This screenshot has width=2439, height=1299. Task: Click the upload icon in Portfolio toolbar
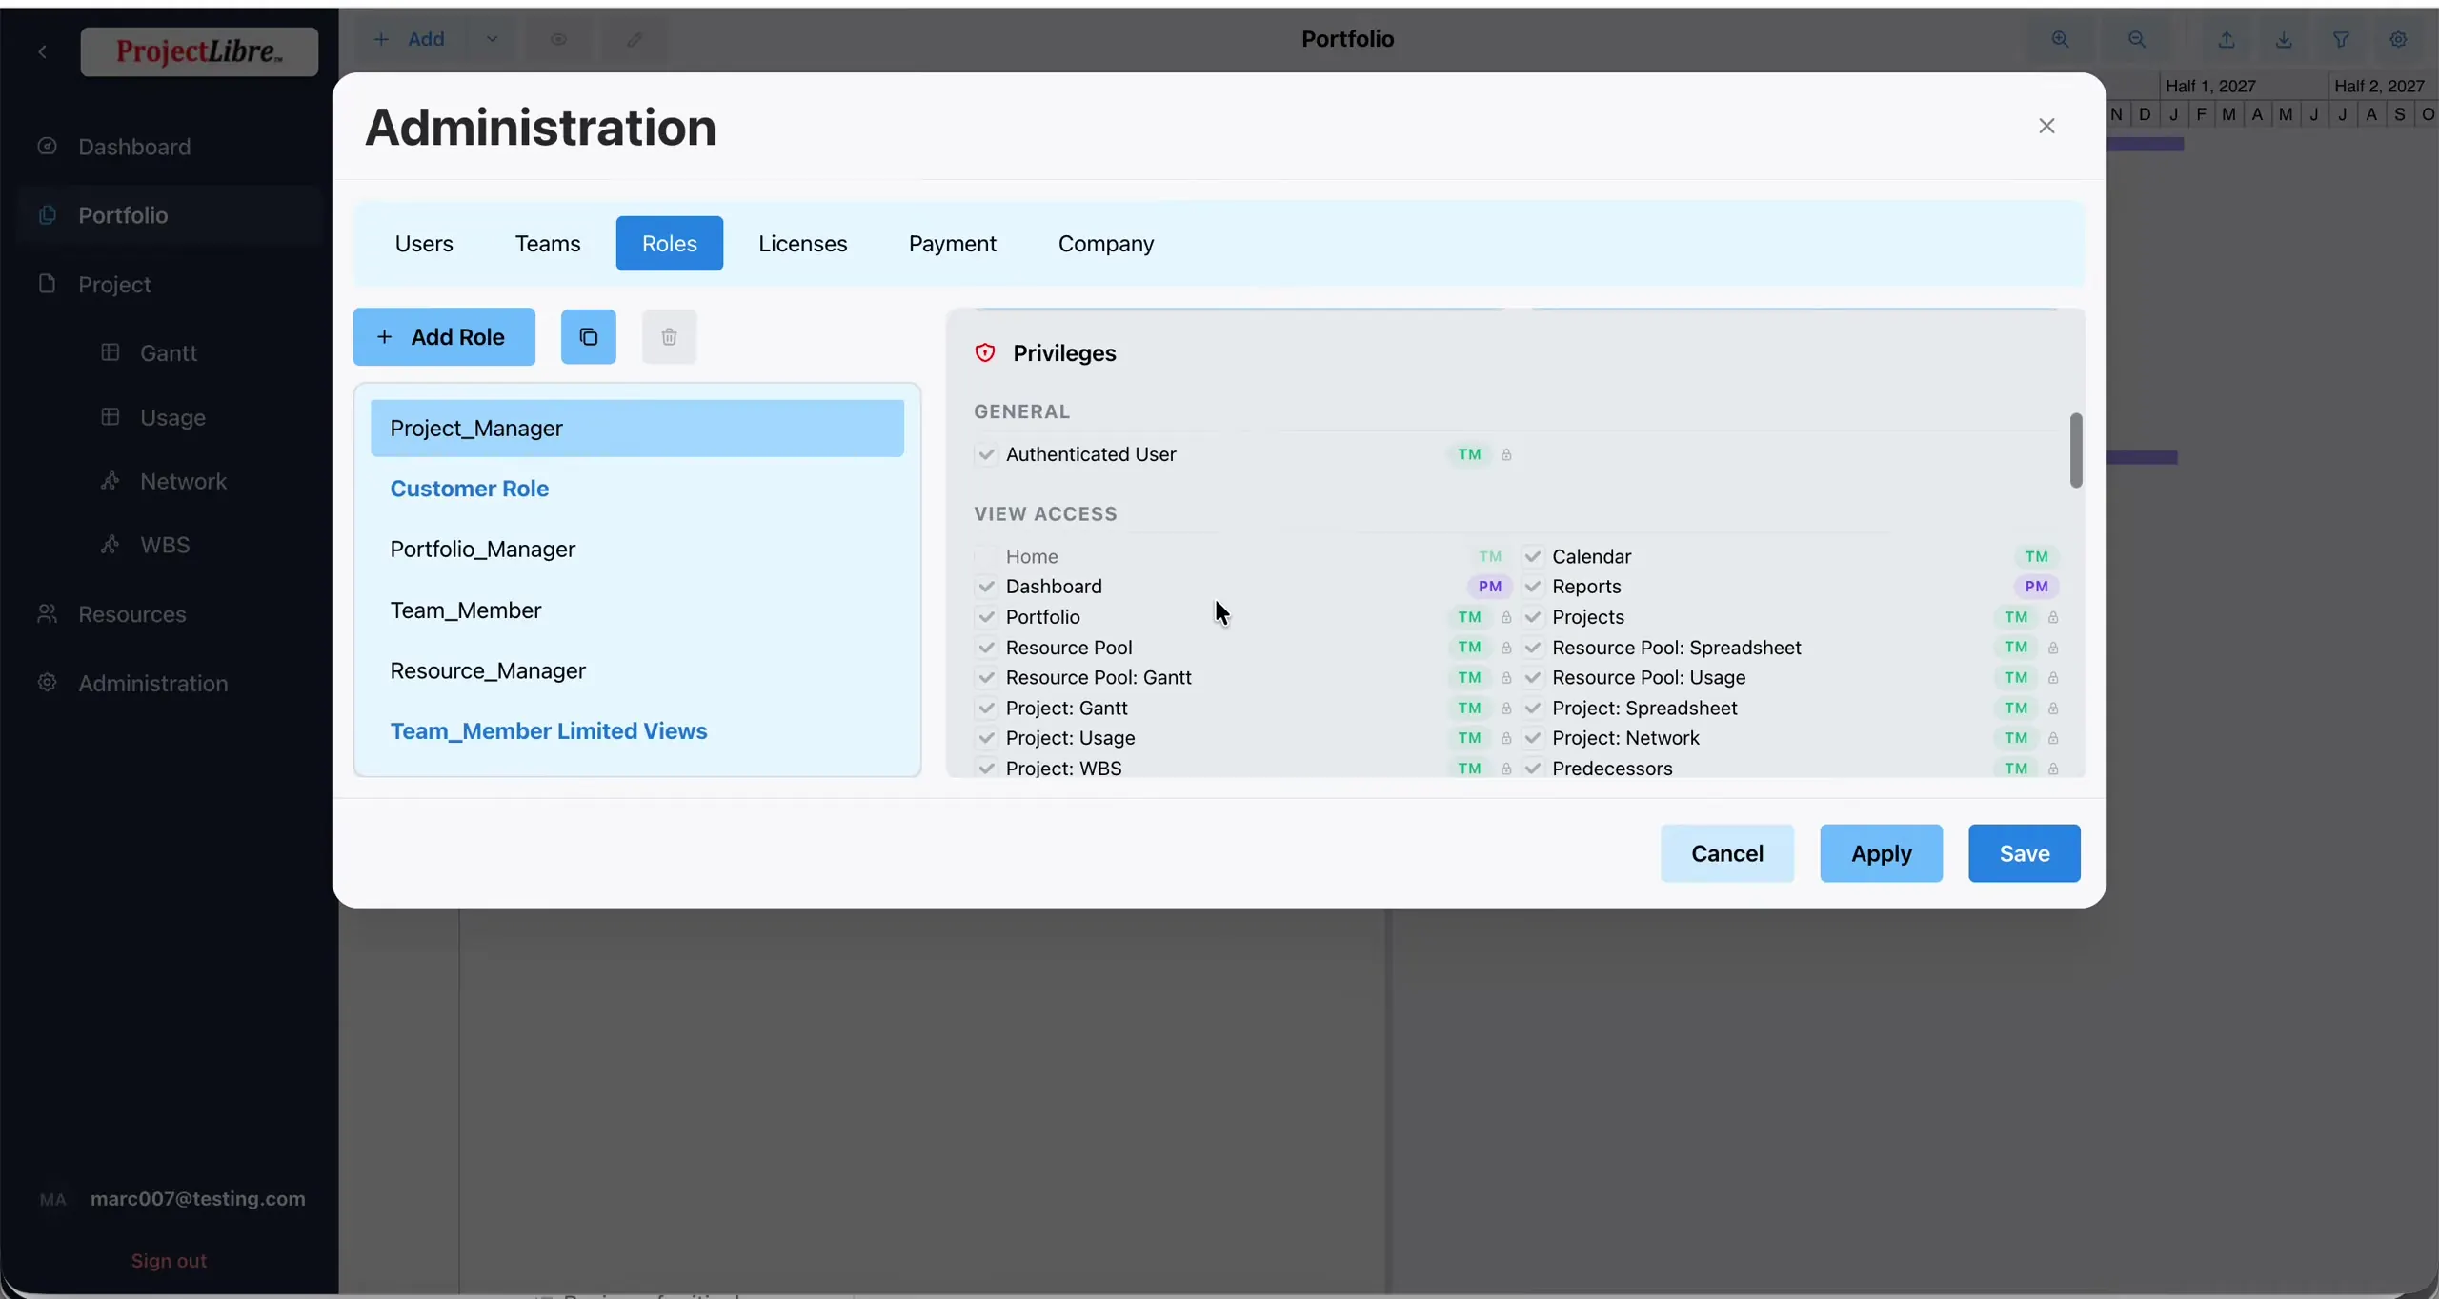tap(2226, 39)
